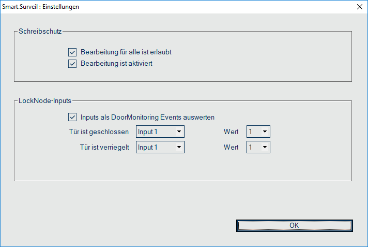Viewport: 368px width, 247px height.
Task: Disable 'Inputs als DoorMonitoring Events auswerten'
Action: coord(72,118)
